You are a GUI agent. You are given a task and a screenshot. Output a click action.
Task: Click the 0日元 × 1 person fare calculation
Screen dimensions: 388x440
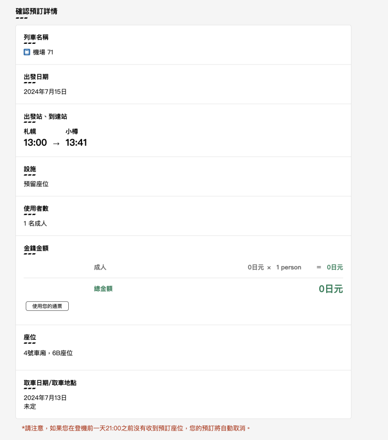274,267
